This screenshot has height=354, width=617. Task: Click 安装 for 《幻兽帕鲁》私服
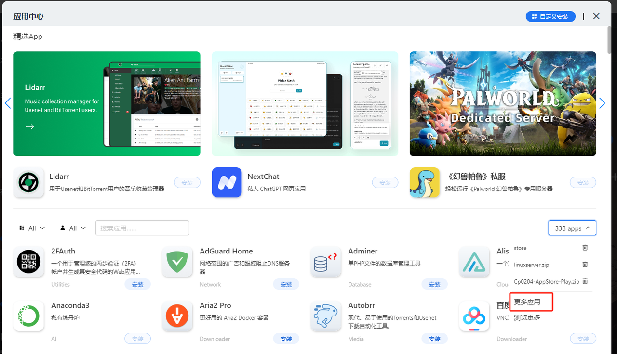click(x=583, y=183)
